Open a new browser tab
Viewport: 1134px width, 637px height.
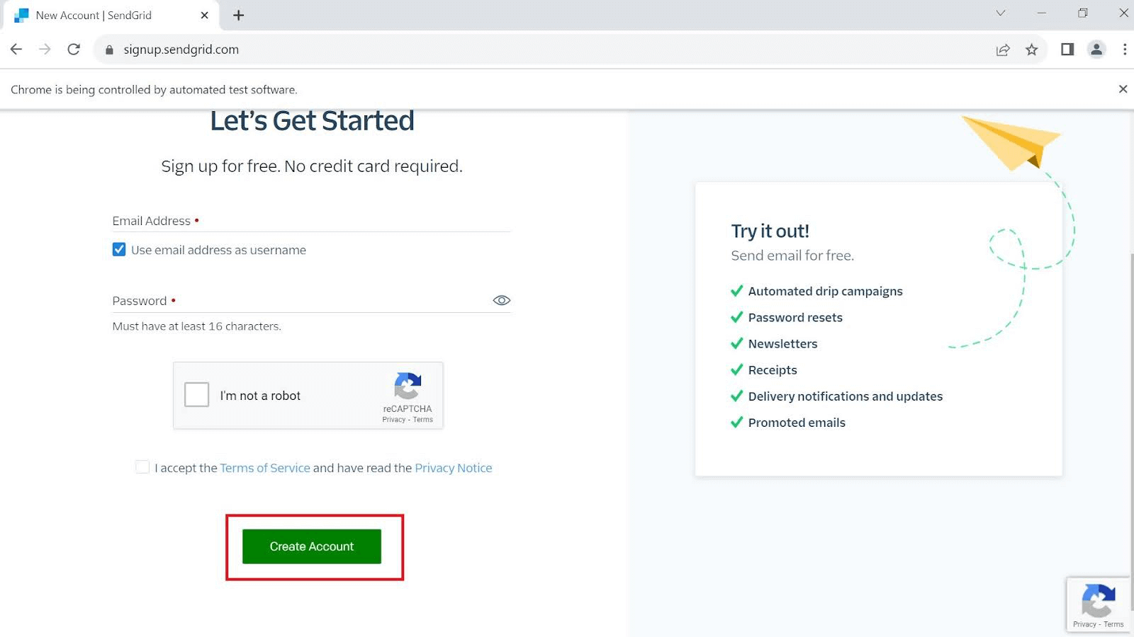[x=238, y=15]
